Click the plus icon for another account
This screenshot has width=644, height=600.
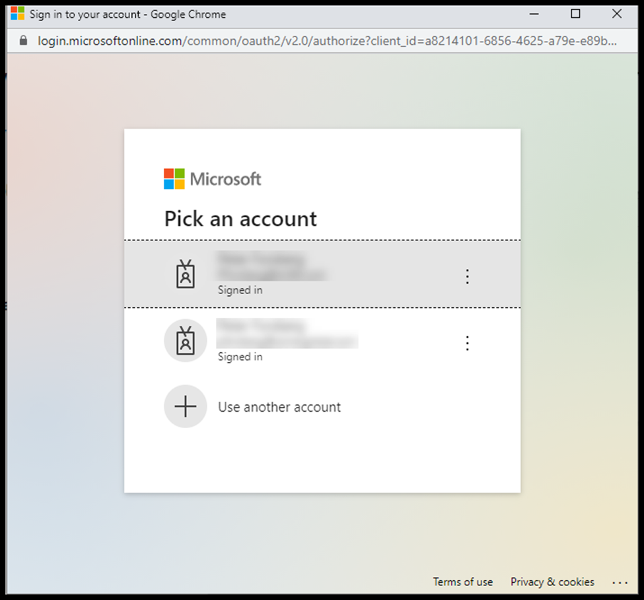coord(186,406)
